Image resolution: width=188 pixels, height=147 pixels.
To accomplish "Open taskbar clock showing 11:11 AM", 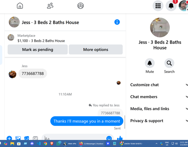I will click(184, 144).
